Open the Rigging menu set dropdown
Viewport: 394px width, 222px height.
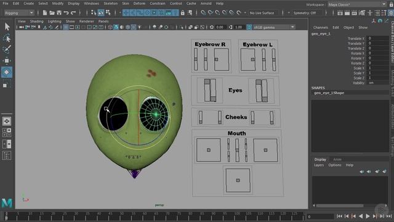[19, 13]
